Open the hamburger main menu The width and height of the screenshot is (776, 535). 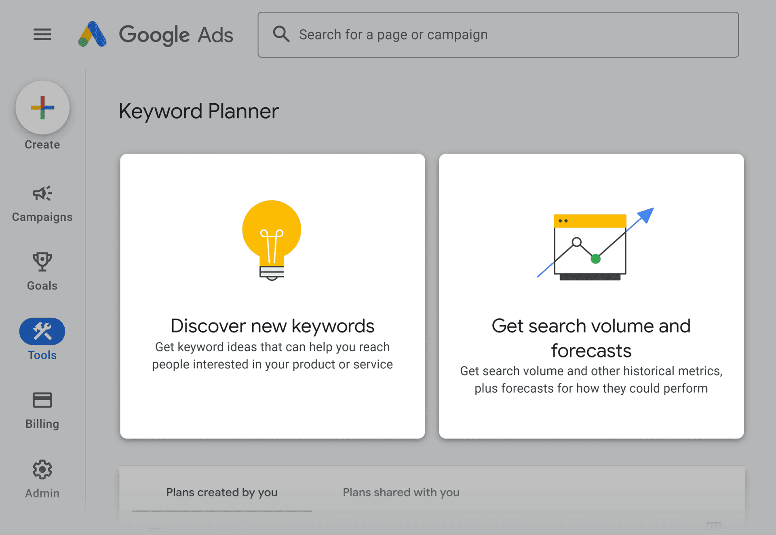pyautogui.click(x=42, y=34)
